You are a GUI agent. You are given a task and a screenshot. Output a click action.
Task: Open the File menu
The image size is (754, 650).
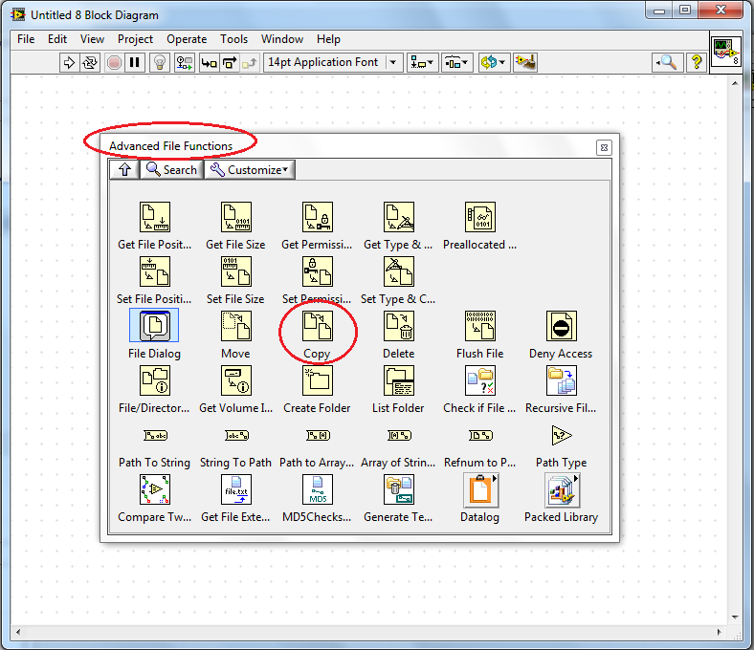point(26,39)
